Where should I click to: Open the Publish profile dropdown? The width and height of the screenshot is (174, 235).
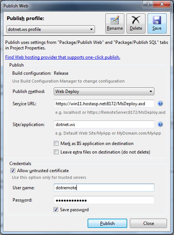pyautogui.click(x=50, y=29)
